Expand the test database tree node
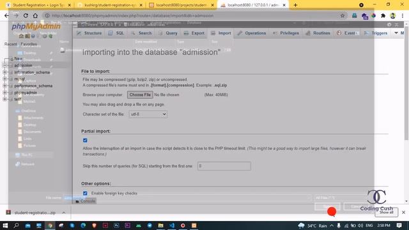 (4, 100)
